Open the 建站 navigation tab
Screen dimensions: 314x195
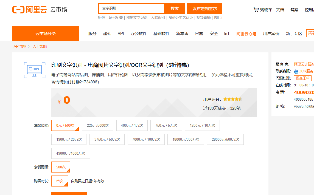tap(107, 34)
